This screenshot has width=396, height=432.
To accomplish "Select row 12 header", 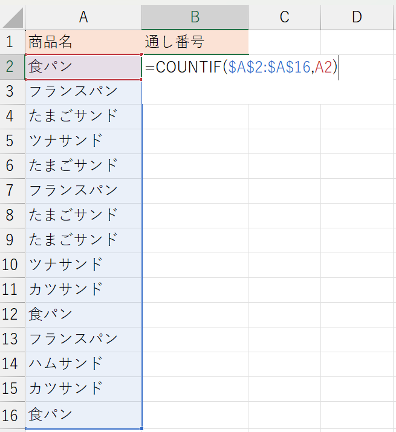I will [x=13, y=315].
